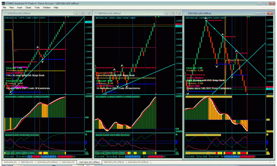Close the EURUSDm,M2 chart window

[89, 13]
